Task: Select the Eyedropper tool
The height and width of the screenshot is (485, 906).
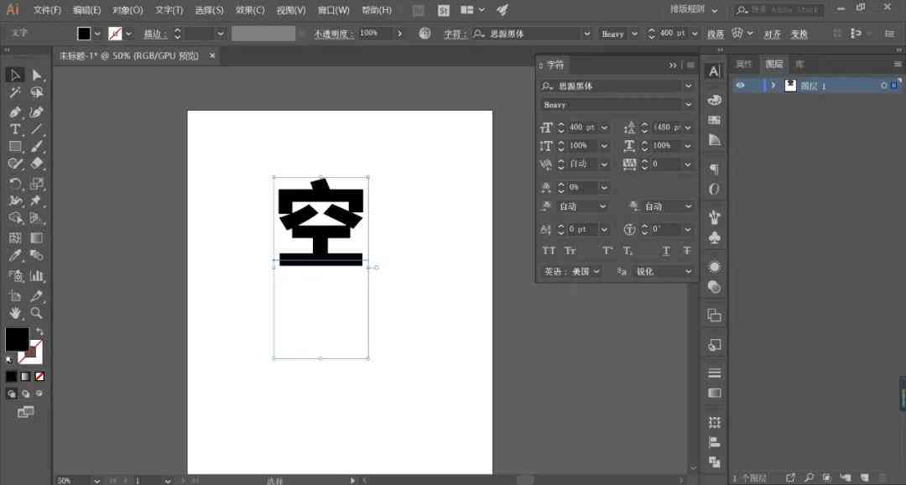Action: 15,256
